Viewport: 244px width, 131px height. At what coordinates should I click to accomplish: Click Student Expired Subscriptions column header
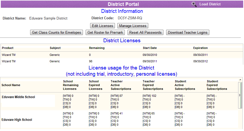(217, 85)
